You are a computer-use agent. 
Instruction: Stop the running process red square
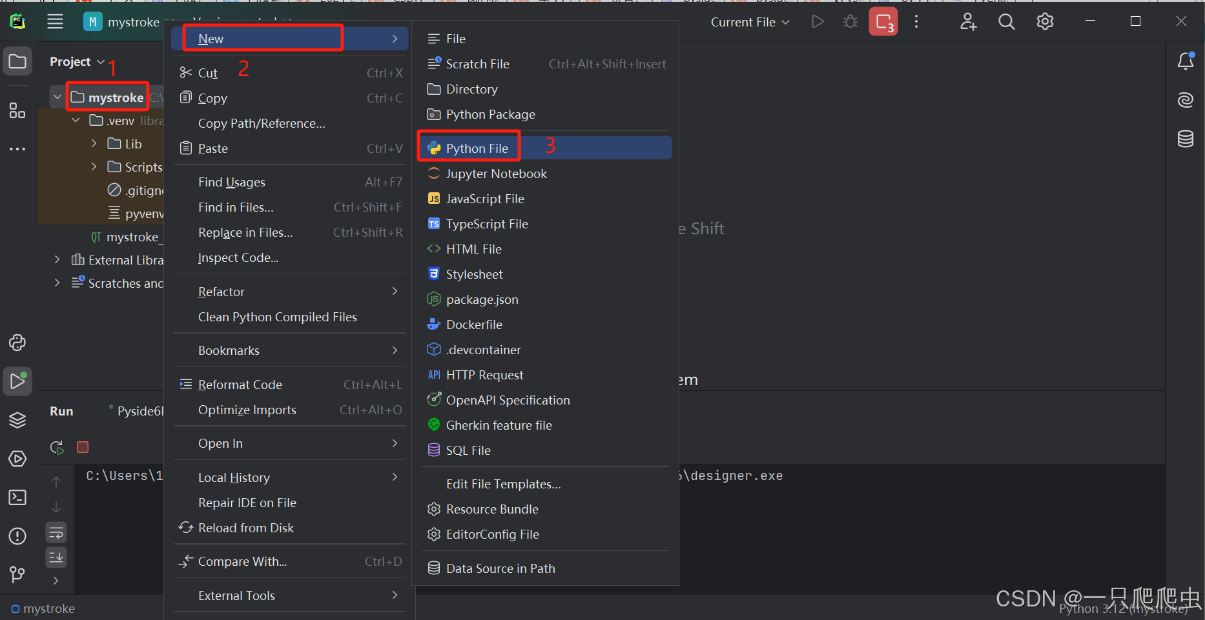coord(83,447)
